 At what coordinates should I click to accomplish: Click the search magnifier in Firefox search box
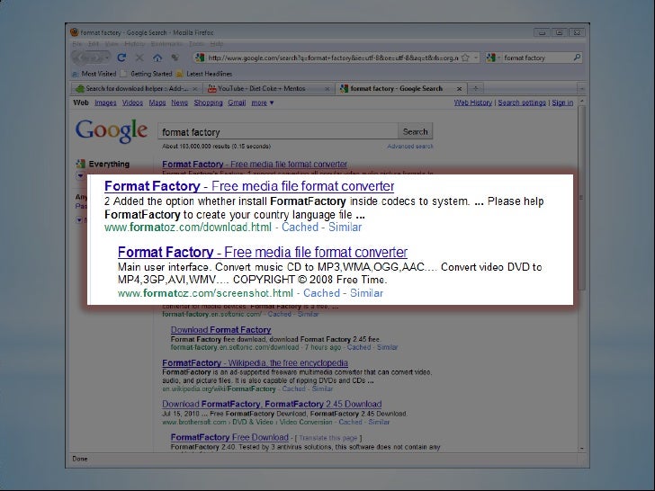[577, 58]
